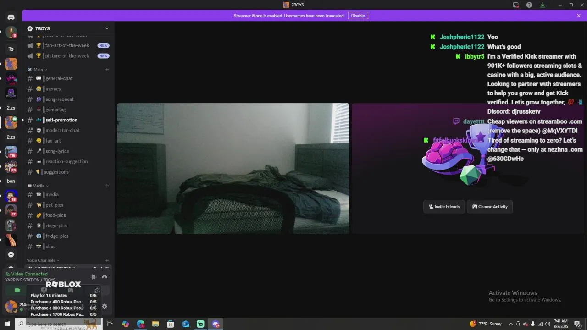587x330 pixels.
Task: Open clips channel
Action: 68,247
